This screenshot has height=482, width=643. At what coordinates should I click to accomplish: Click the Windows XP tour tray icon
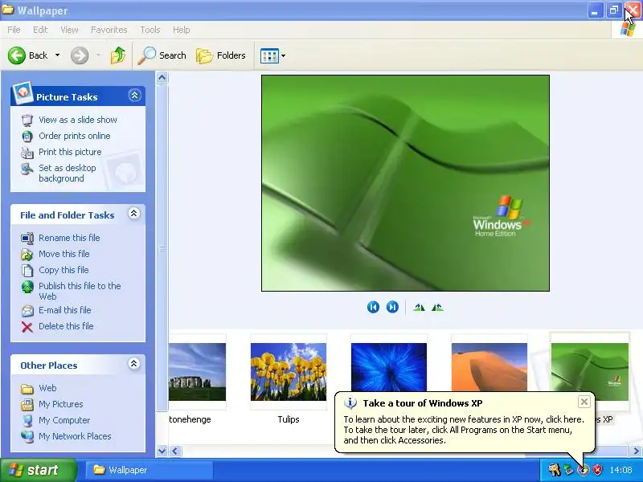coord(584,470)
